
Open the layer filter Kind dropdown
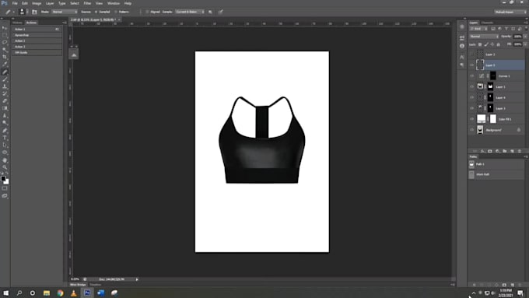tap(478, 29)
